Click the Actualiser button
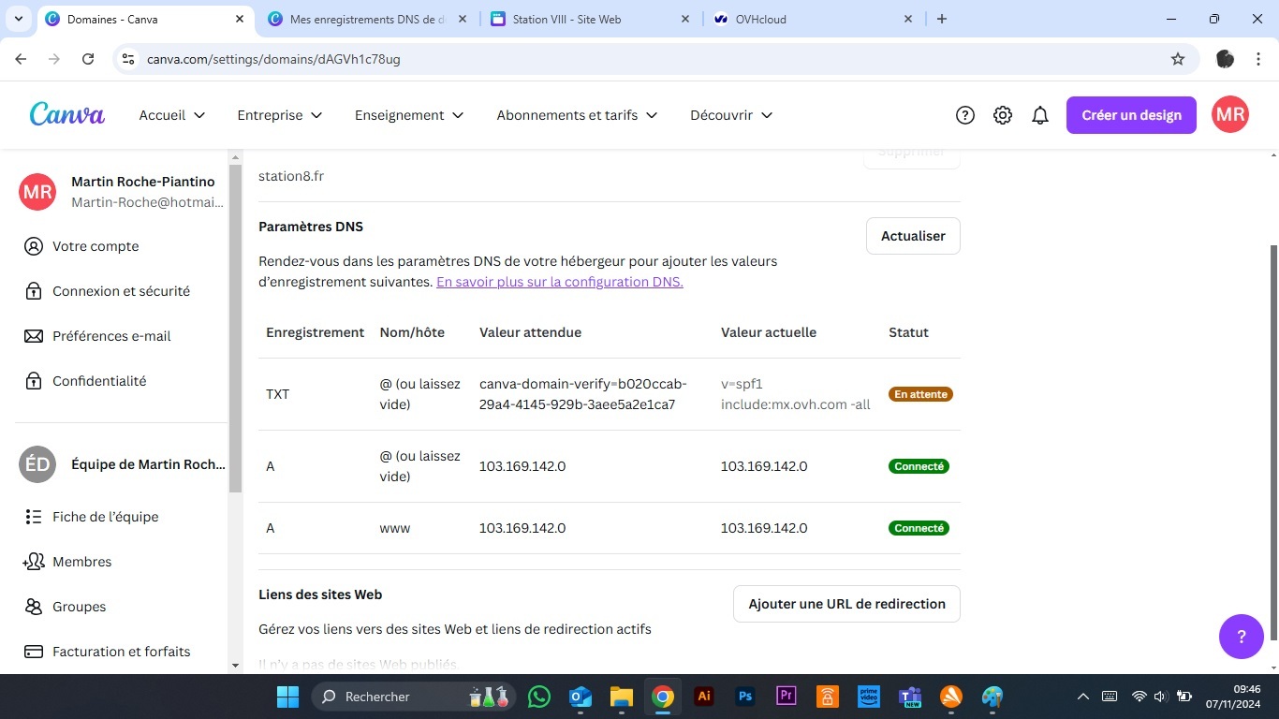Image resolution: width=1279 pixels, height=719 pixels. tap(913, 236)
